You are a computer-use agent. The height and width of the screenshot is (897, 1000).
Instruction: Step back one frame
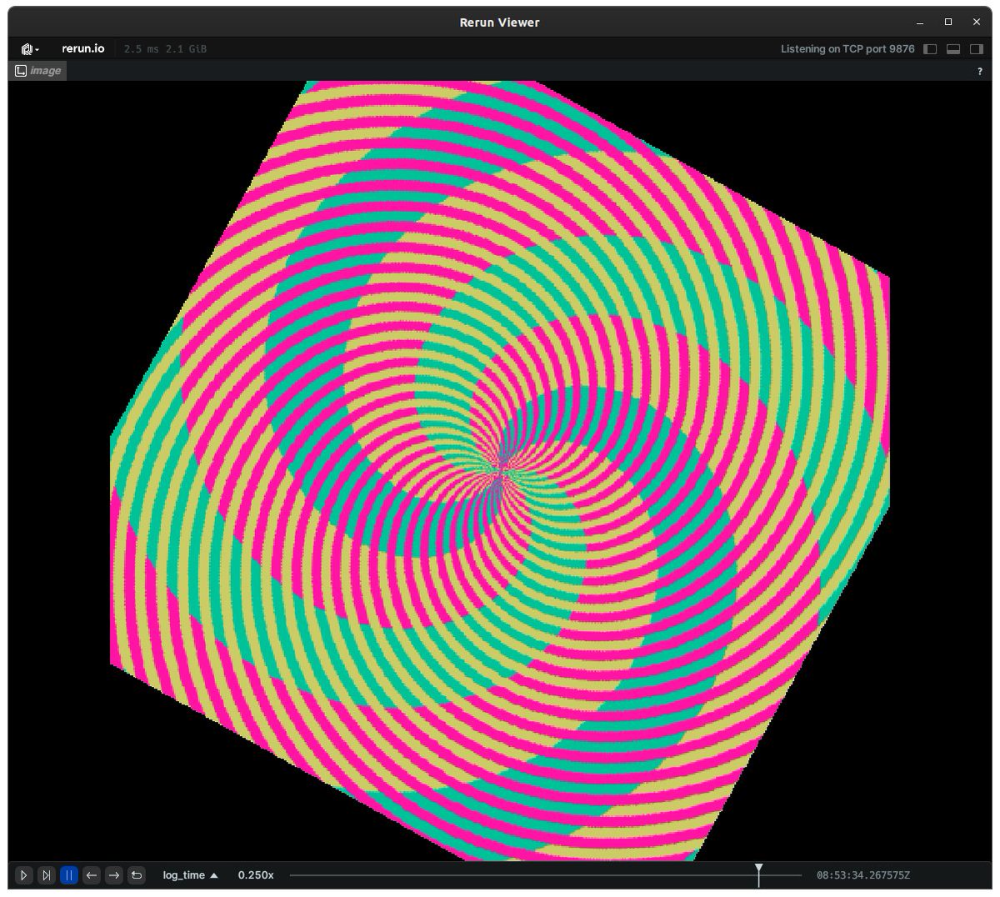92,875
